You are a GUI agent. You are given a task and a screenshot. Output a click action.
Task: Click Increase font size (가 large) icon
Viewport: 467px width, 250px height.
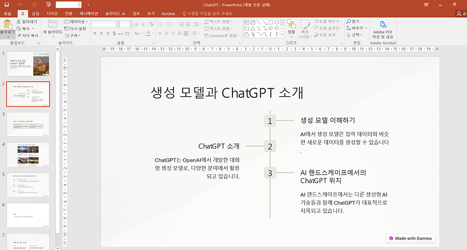[136, 24]
